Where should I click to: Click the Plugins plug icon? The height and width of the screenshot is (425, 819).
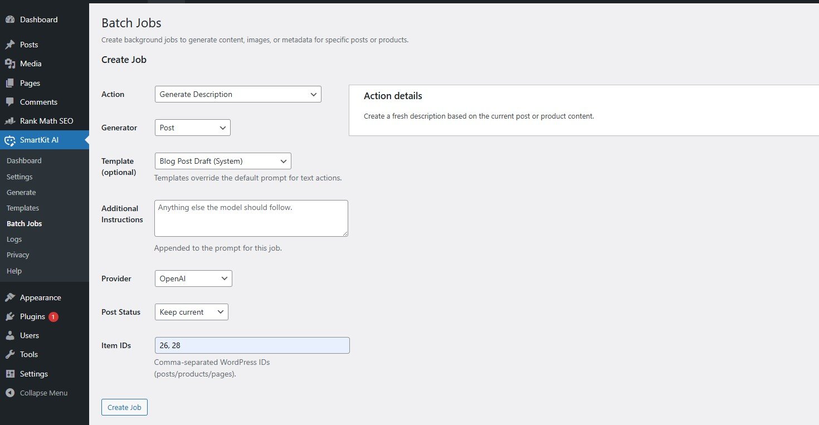(x=10, y=316)
